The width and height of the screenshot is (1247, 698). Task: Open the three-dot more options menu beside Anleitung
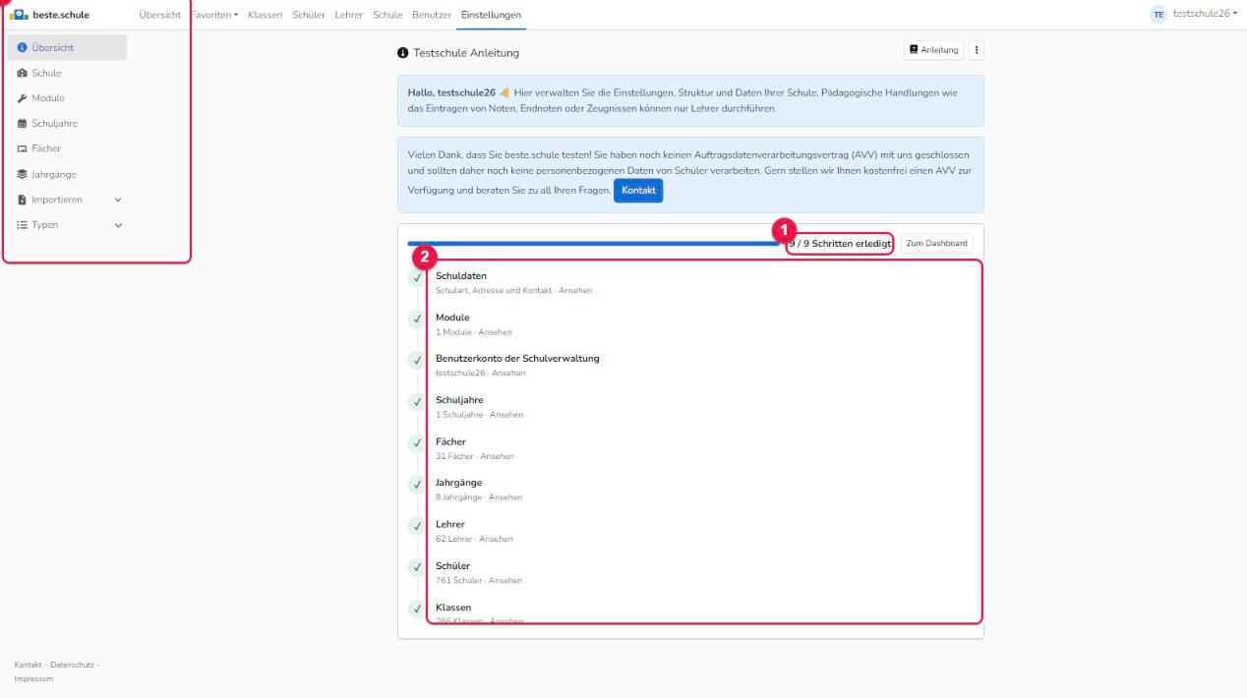click(x=976, y=50)
